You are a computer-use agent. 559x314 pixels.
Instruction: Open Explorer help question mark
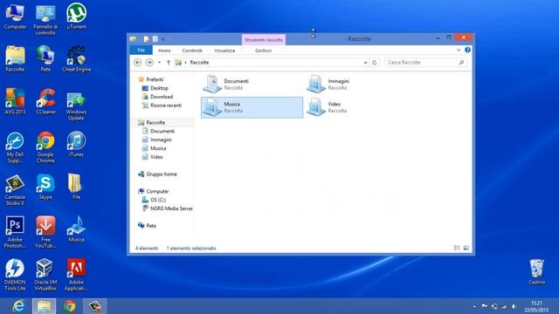click(467, 50)
